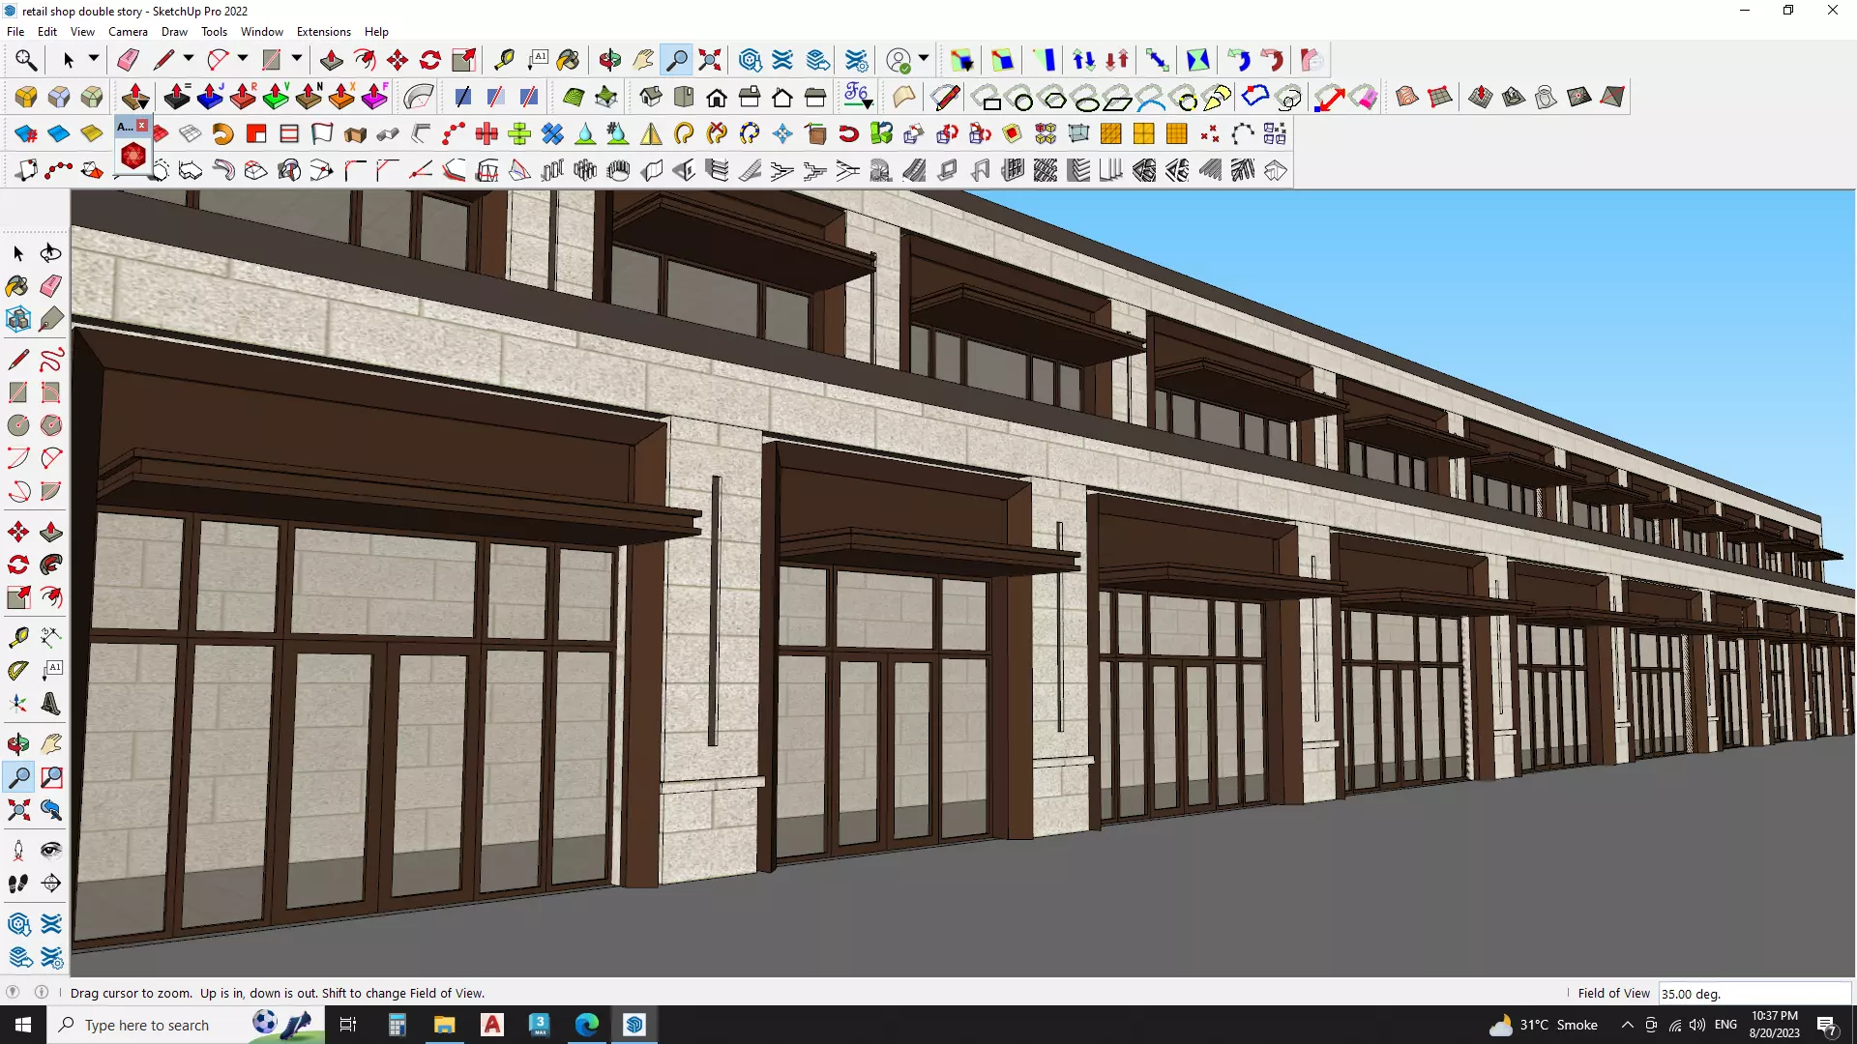This screenshot has height=1044, width=1857.
Task: Activate the Walk tool footprints icon
Action: [18, 884]
